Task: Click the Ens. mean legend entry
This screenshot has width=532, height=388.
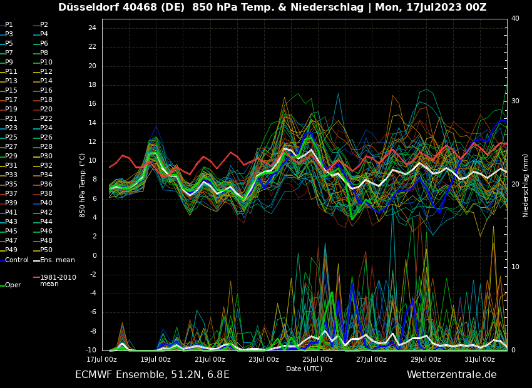Action: [57, 260]
